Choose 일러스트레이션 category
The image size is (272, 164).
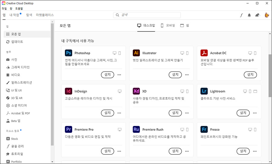point(19,83)
